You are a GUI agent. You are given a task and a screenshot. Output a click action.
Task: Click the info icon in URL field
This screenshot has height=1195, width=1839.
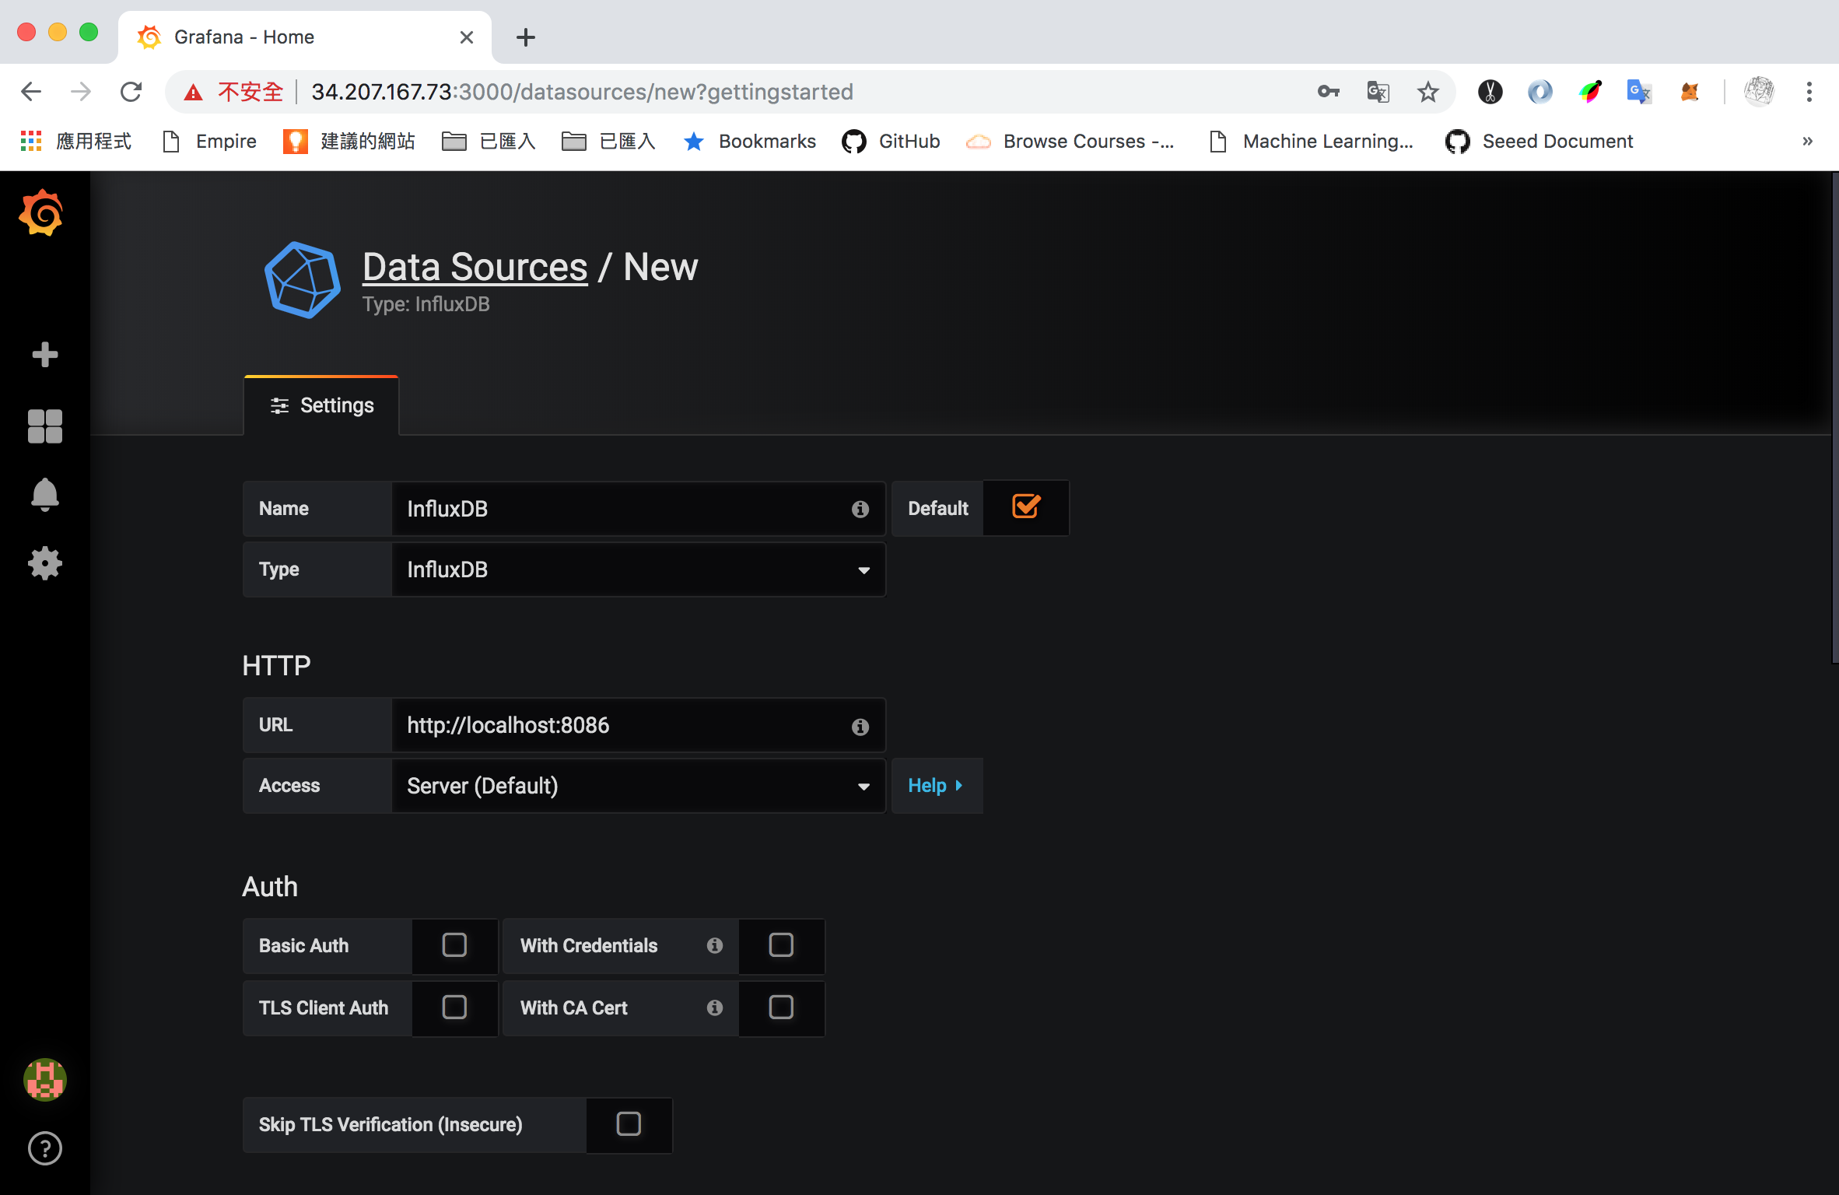point(860,726)
